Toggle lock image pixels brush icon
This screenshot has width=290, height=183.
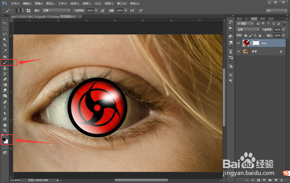[251, 35]
